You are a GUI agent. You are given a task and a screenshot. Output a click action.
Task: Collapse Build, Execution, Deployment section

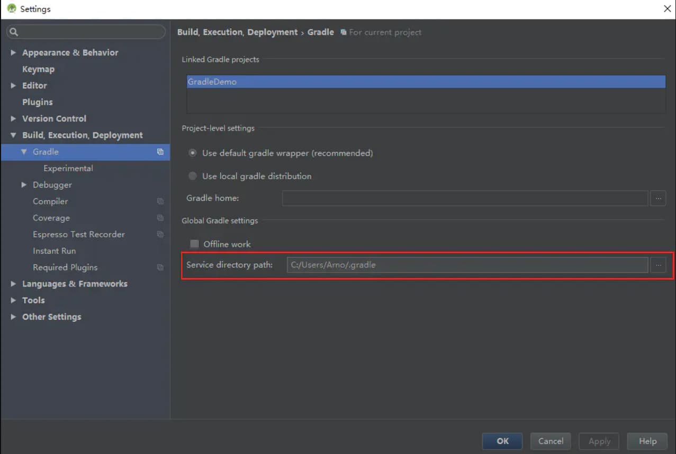coord(13,135)
